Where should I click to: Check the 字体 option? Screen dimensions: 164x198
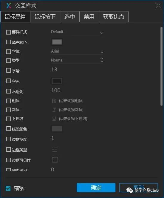click(x=8, y=52)
